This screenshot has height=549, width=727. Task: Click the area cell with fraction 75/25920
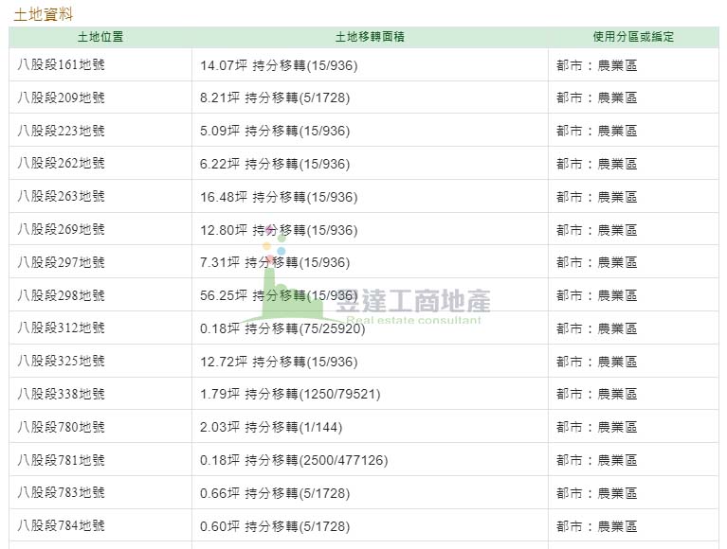[282, 328]
